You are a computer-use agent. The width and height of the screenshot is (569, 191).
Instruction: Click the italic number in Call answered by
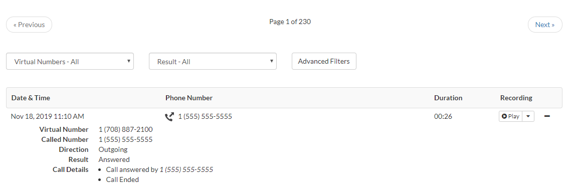point(186,169)
